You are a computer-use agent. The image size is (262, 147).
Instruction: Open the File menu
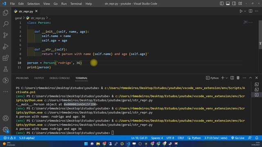(x=12, y=4)
